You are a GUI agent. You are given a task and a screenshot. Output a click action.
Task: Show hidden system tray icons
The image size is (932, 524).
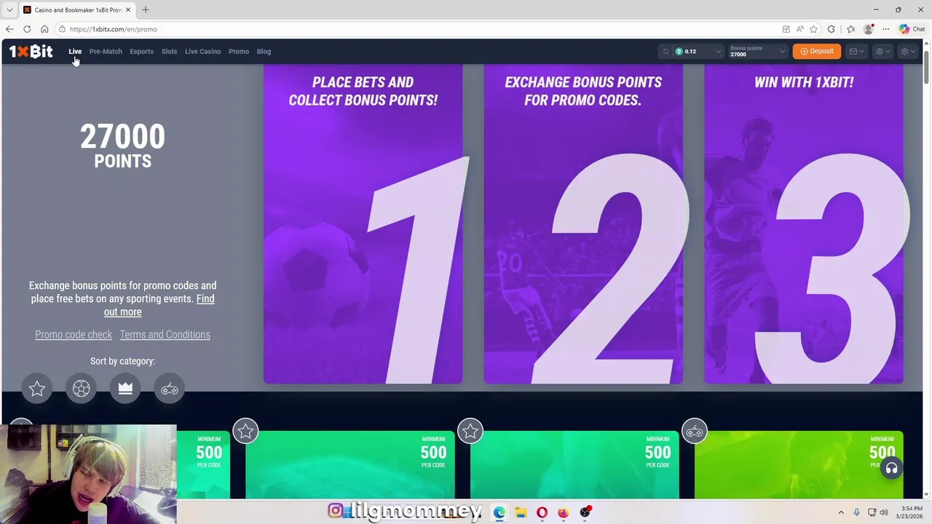(x=841, y=512)
